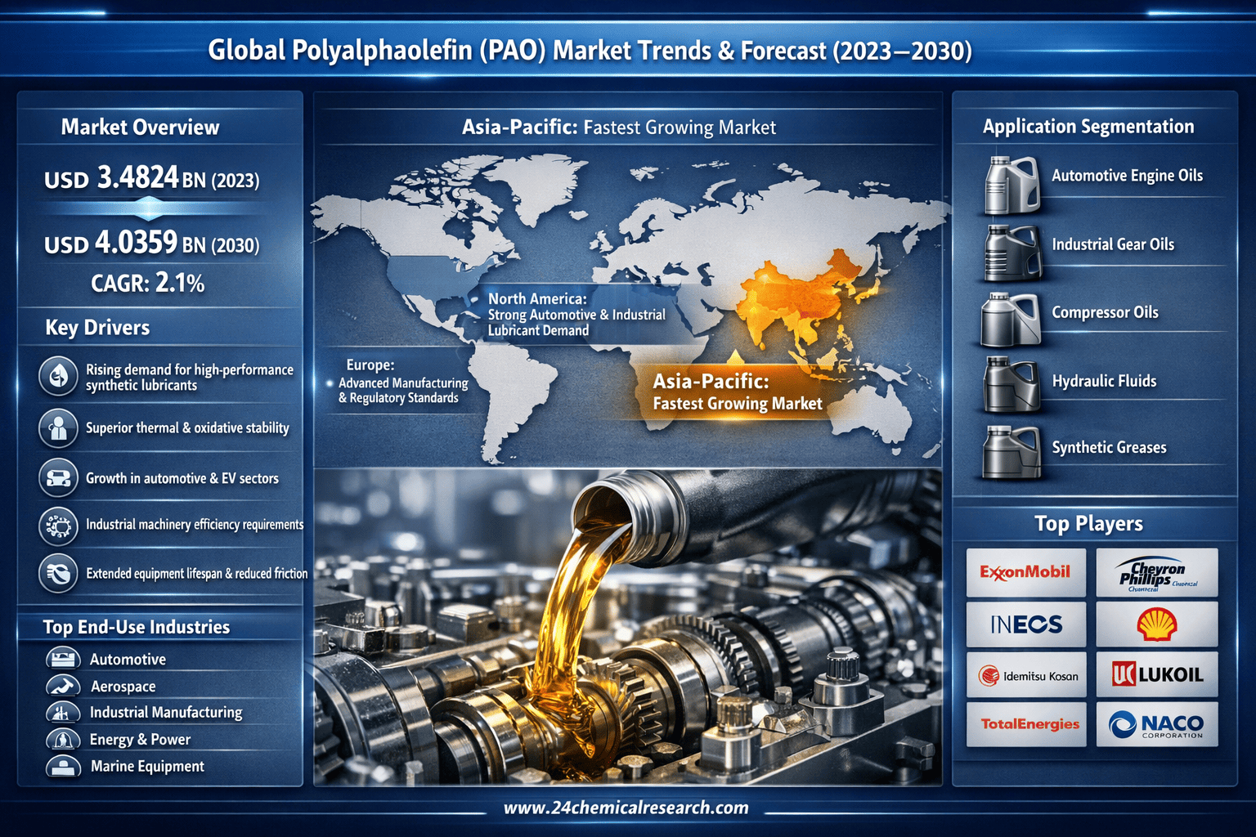
Task: Open the ExxonMobil logo tile
Action: click(1025, 572)
